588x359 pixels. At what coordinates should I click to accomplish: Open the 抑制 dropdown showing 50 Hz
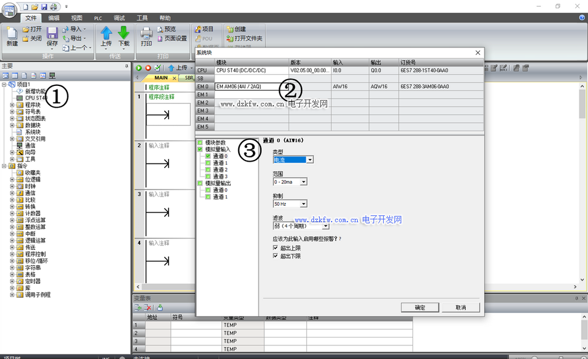(x=304, y=204)
